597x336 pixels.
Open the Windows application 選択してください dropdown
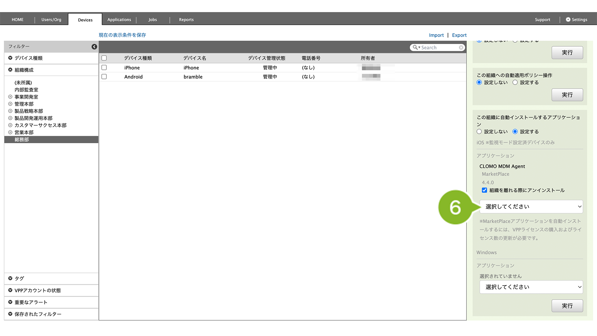click(531, 287)
